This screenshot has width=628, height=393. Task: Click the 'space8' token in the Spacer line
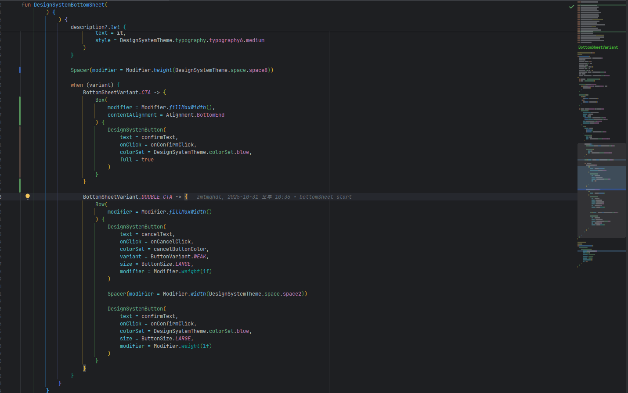(x=258, y=70)
